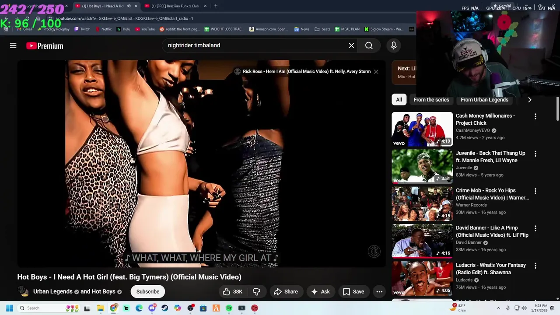Open options menu for Ludacris What's Your Fantasy
Screen dimensions: 560x315
click(535, 266)
